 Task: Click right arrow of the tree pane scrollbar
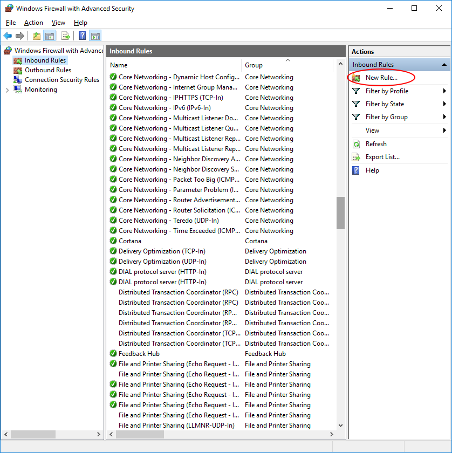[98, 434]
